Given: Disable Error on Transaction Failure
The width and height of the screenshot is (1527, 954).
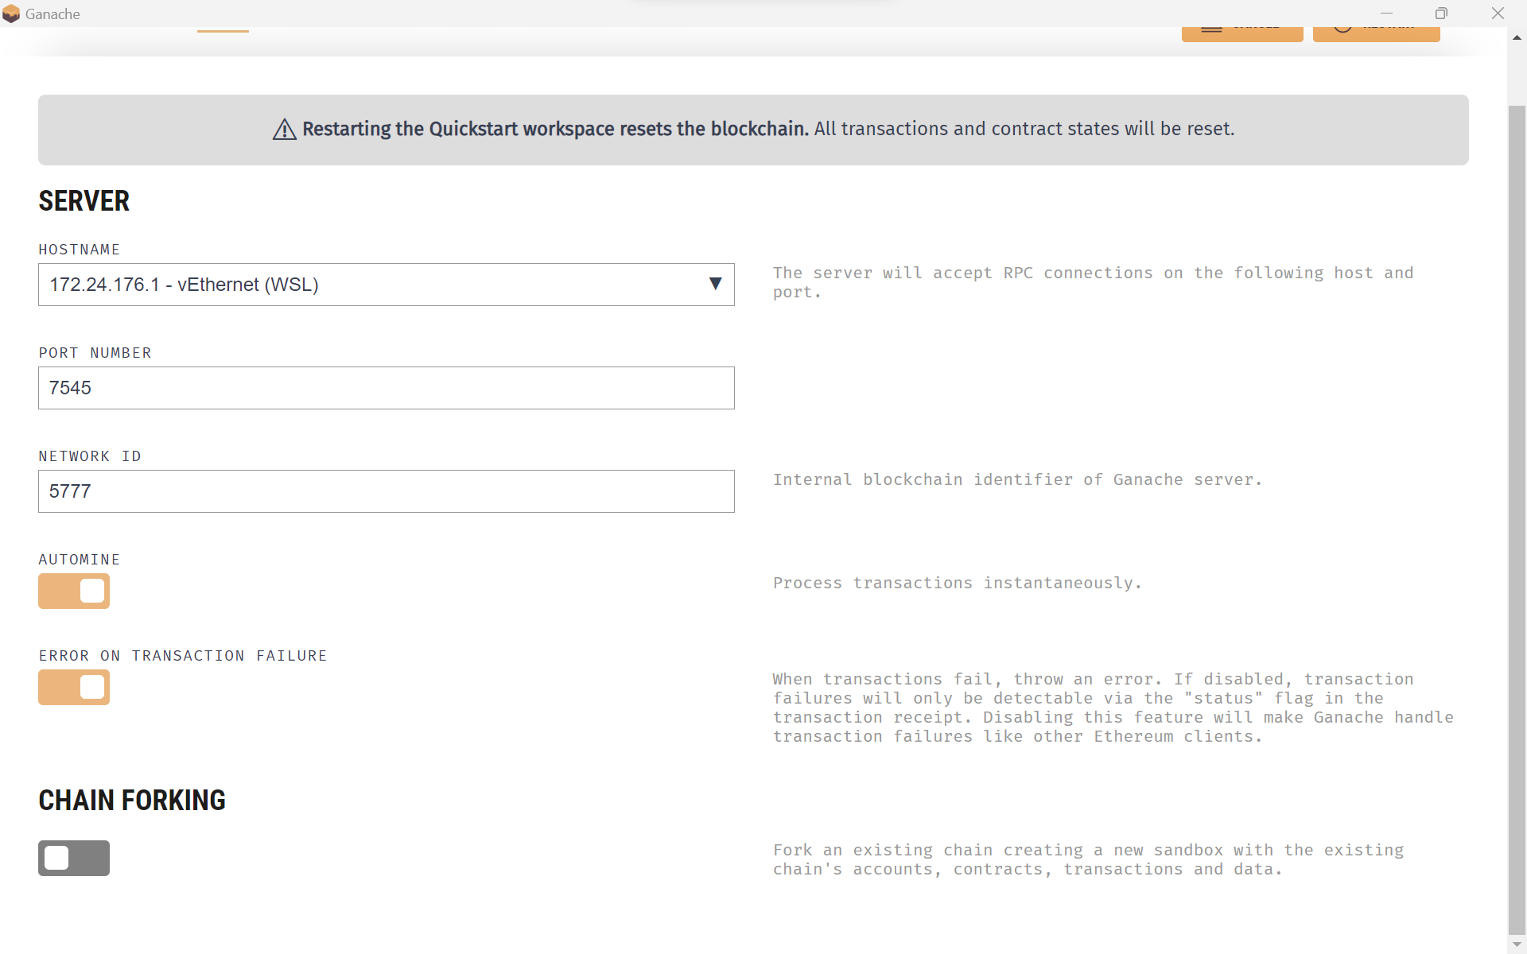Looking at the screenshot, I should (x=73, y=687).
